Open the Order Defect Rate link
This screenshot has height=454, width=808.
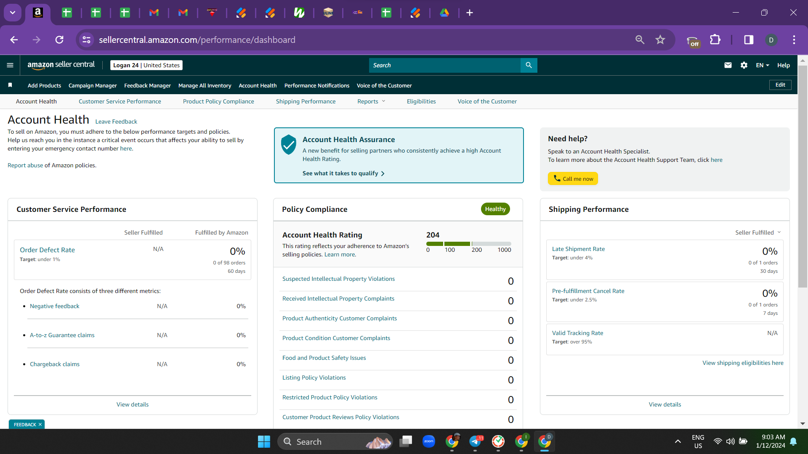point(47,250)
